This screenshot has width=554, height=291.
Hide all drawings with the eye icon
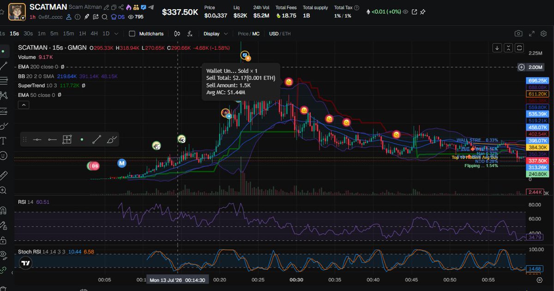tap(4, 254)
